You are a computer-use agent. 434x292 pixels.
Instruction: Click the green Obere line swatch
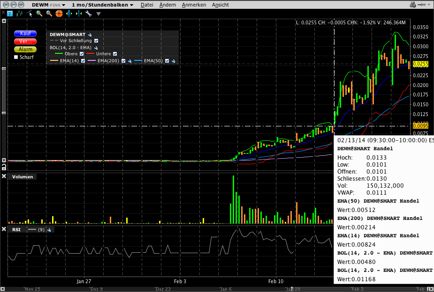(x=59, y=54)
